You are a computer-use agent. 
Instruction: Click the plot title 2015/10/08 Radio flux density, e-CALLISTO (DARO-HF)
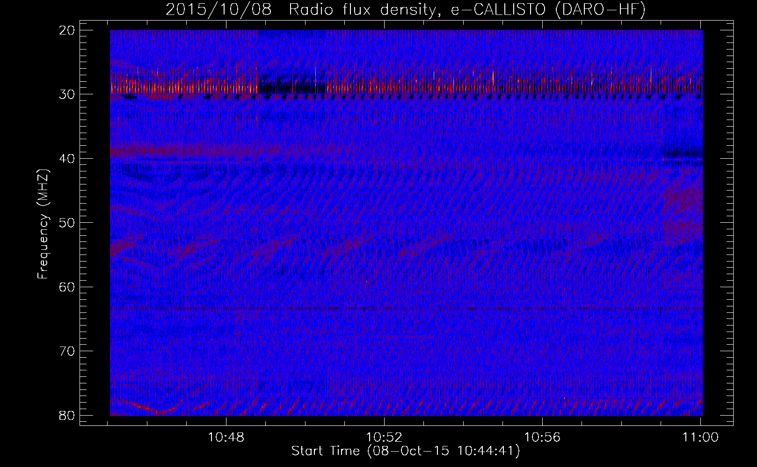point(406,10)
